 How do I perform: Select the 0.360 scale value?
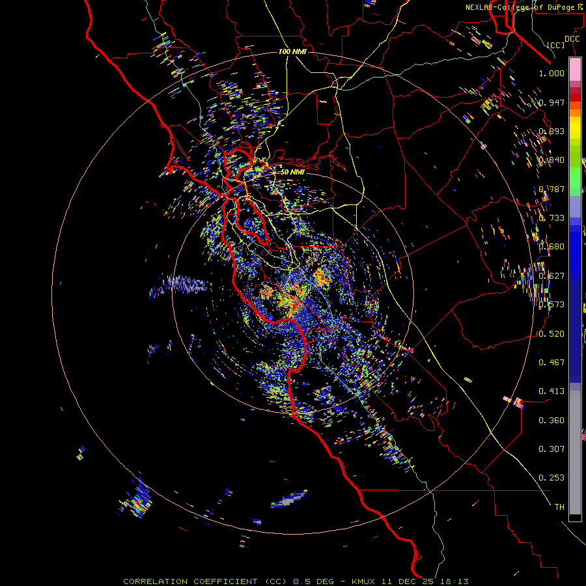point(551,421)
